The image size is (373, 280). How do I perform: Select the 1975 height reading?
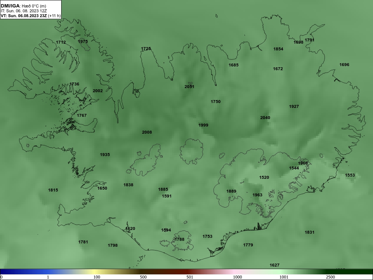[83, 41]
